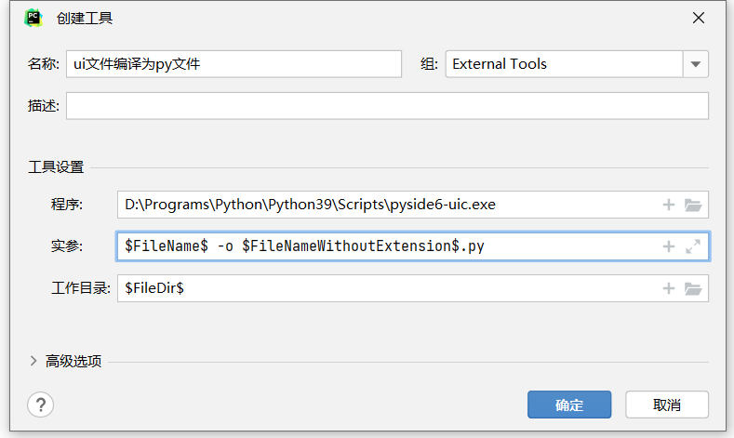Close the 创建工具 dialog window
Screen dimensions: 734x438
point(699,18)
